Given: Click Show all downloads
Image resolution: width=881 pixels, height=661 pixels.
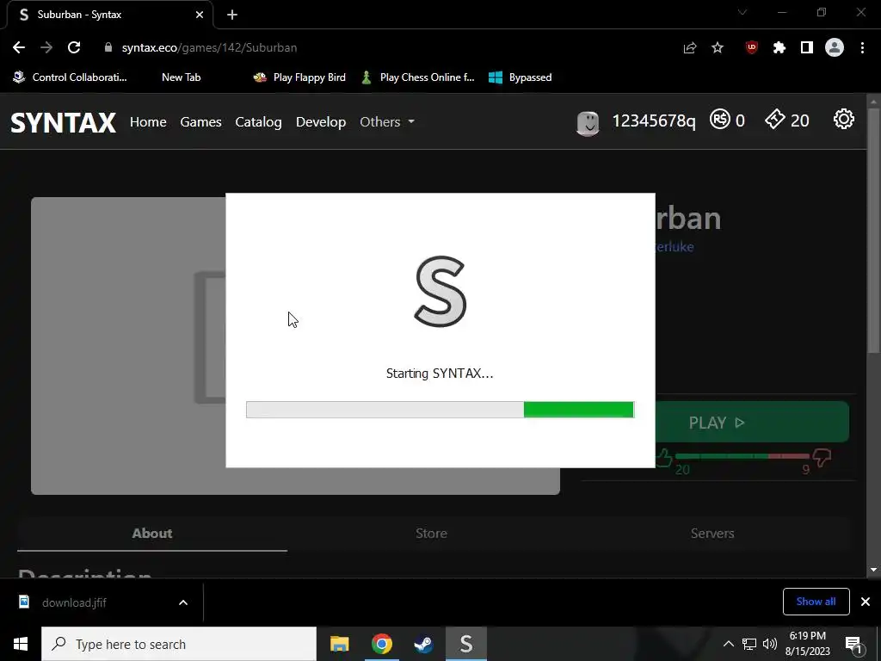Looking at the screenshot, I should click(x=816, y=602).
